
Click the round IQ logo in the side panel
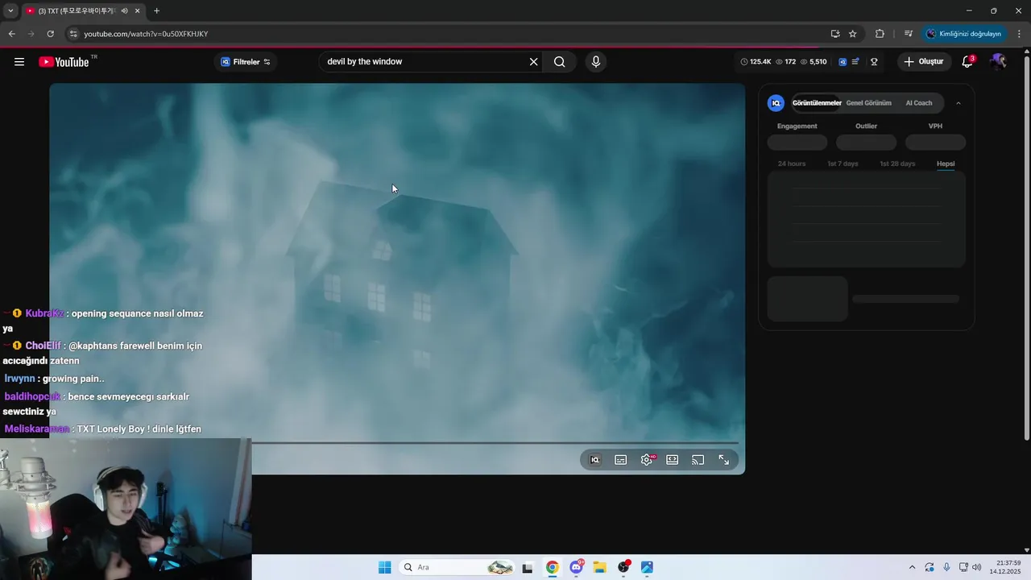point(776,103)
